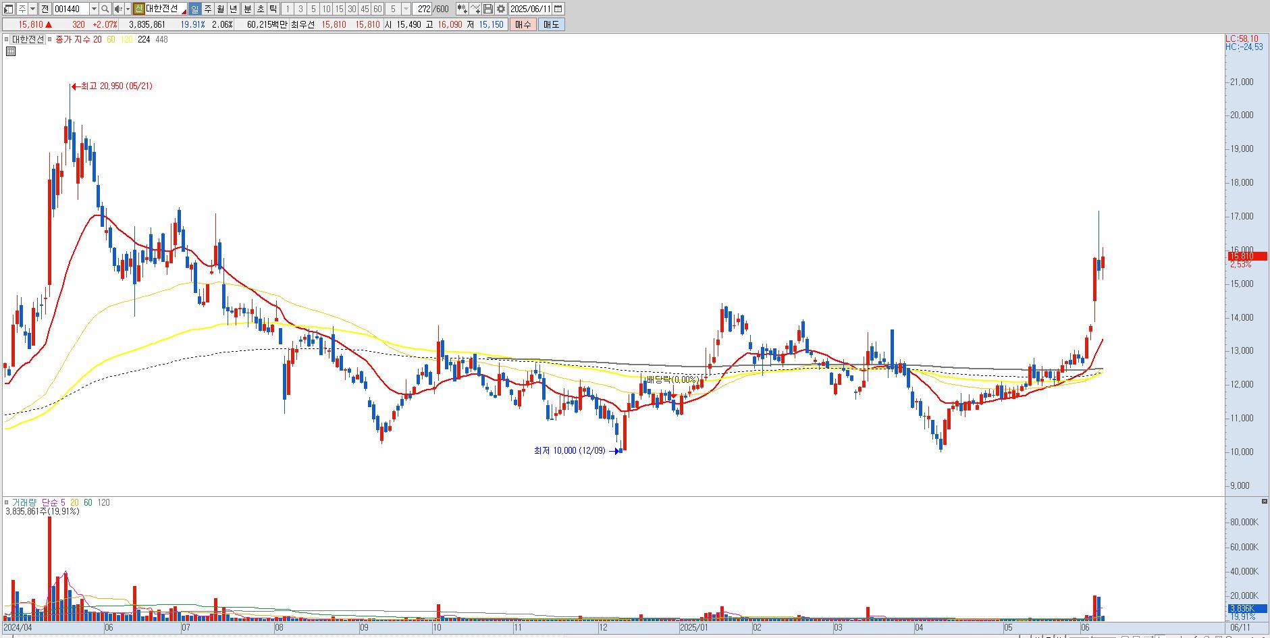Click the small square before 종가 지수 legend
The height and width of the screenshot is (638, 1270).
tap(49, 39)
